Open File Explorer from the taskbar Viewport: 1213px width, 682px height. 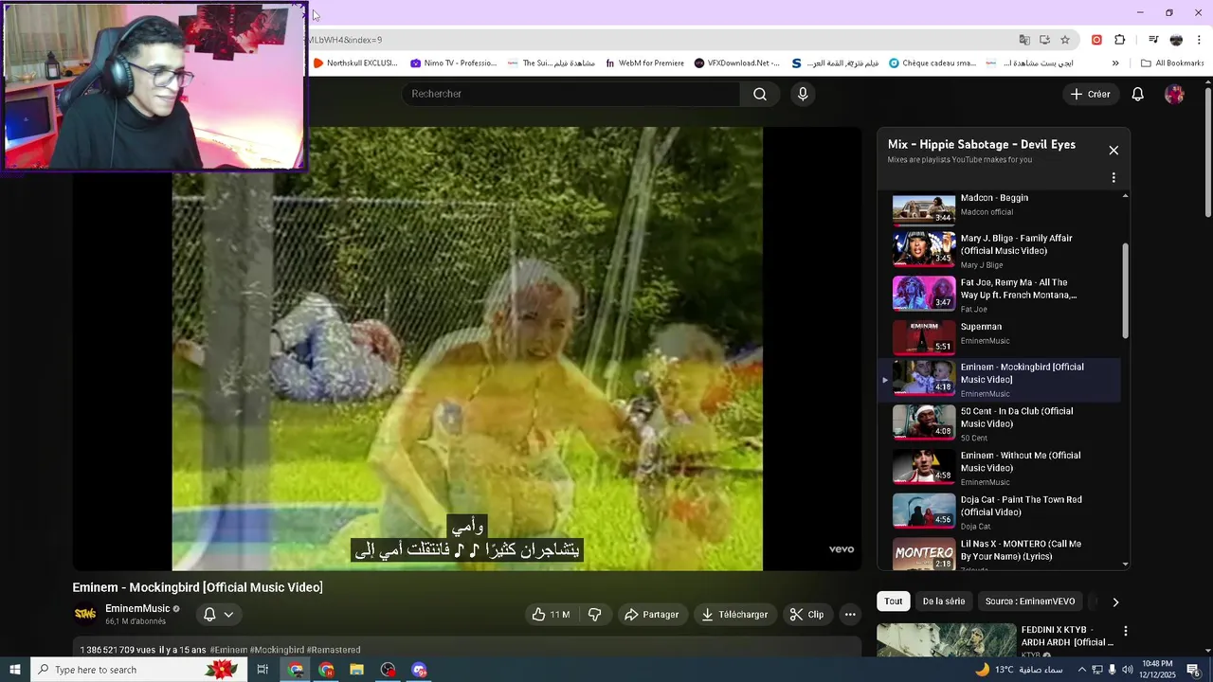[356, 670]
